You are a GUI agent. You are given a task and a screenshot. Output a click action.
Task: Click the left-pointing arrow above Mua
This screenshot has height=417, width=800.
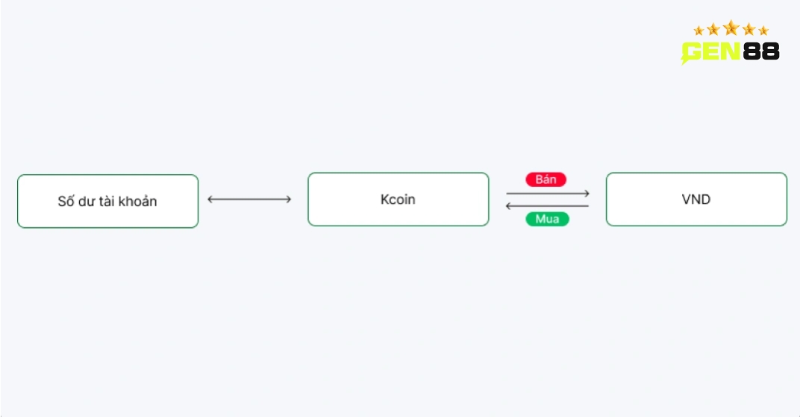tap(547, 206)
